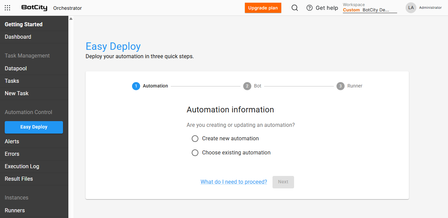This screenshot has height=218, width=448.
Task: Open Result Files in sidebar
Action: (x=34, y=179)
